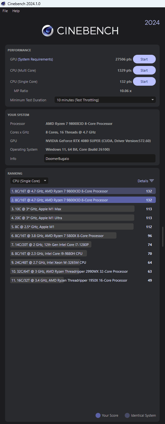Open the Minimum Test Duration dropdown
This screenshot has height=424, width=165.
point(105,100)
